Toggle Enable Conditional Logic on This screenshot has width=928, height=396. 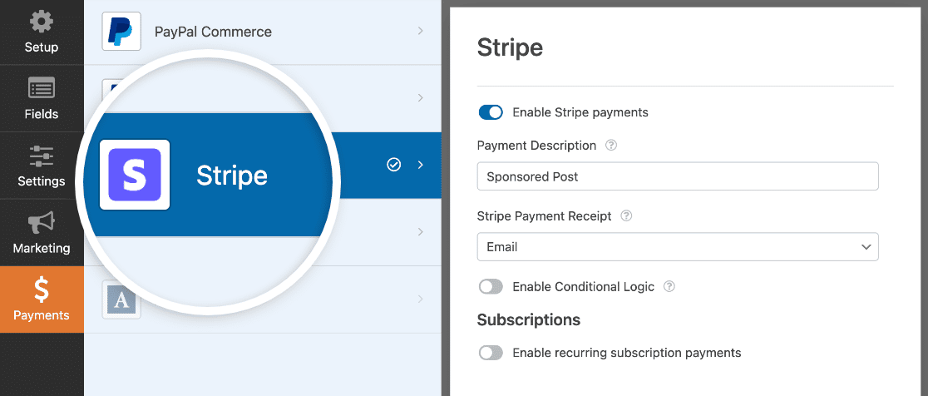point(491,287)
